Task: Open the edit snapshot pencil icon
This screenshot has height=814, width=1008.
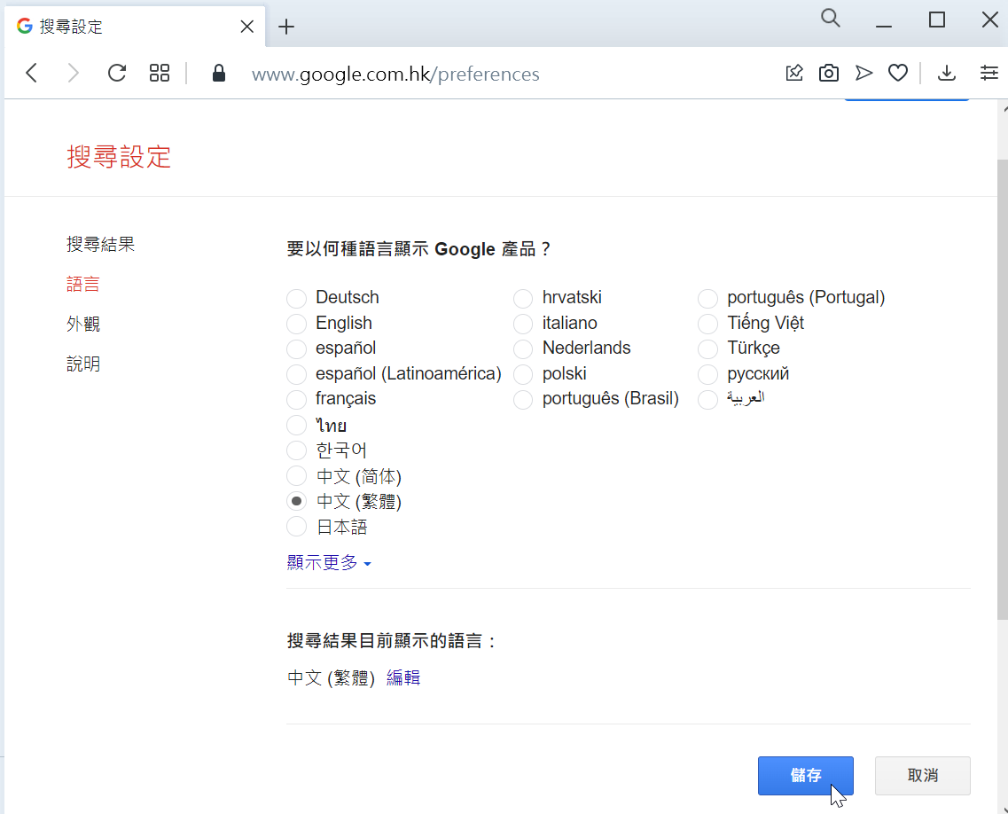Action: coord(794,74)
